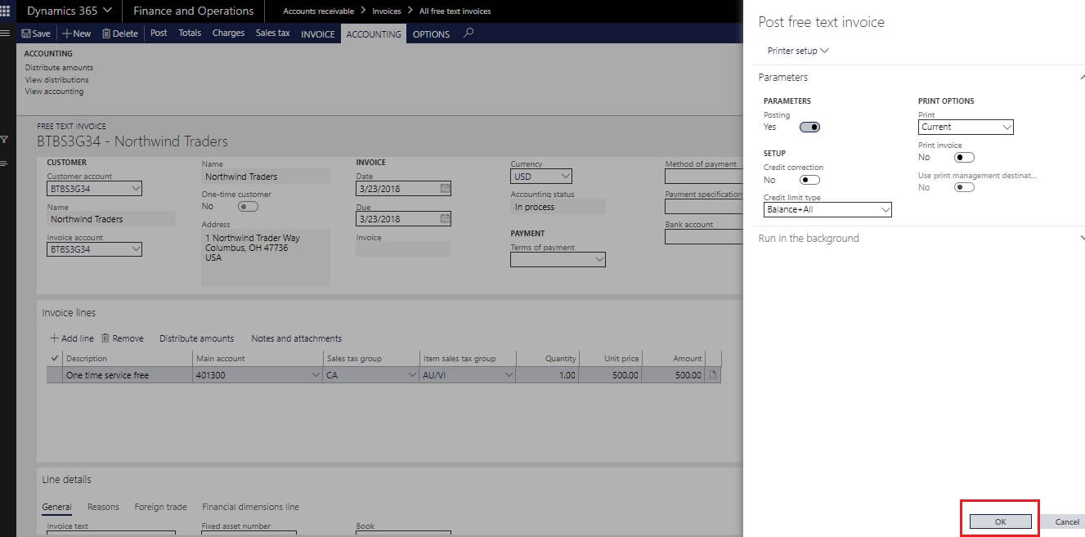The width and height of the screenshot is (1085, 537).
Task: Click the select-all checkmark in lines grid header
Action: (x=55, y=358)
